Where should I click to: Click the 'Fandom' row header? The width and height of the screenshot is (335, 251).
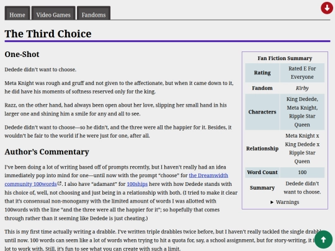pos(262,88)
